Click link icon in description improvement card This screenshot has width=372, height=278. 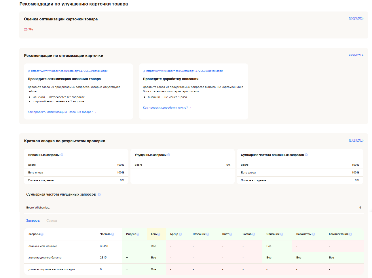click(144, 71)
